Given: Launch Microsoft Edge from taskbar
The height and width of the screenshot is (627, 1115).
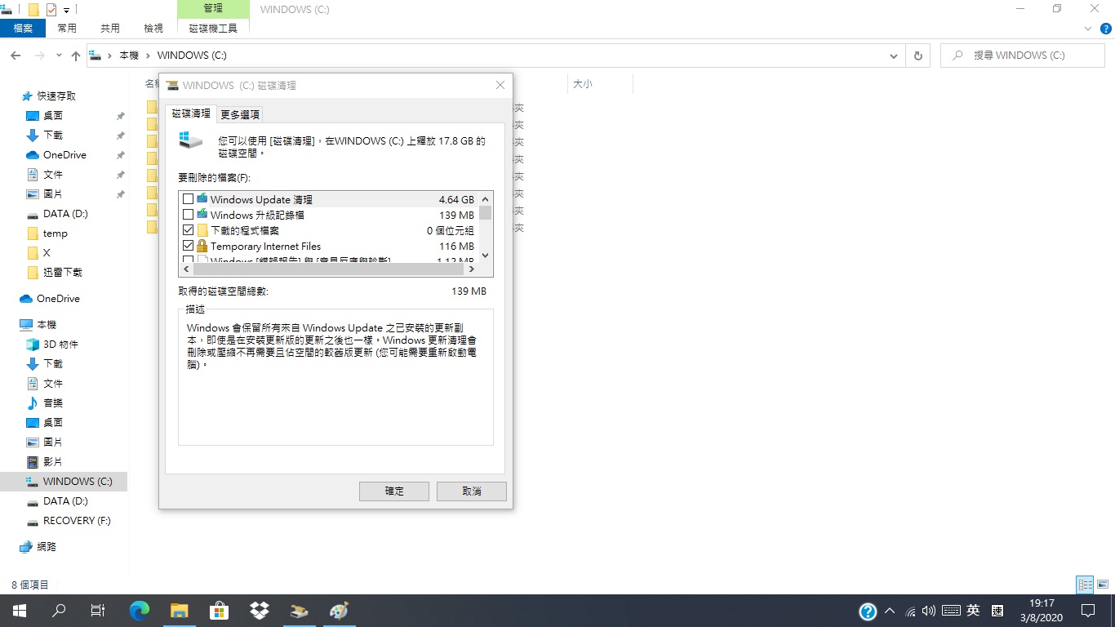Looking at the screenshot, I should click(x=140, y=611).
